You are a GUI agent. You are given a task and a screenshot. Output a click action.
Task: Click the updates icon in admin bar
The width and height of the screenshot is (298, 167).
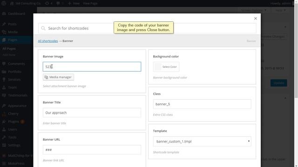pos(47,3)
